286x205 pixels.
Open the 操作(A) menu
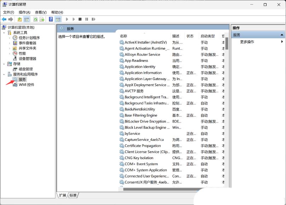25,12
